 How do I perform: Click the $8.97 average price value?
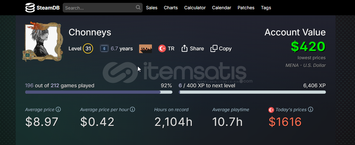click(42, 122)
